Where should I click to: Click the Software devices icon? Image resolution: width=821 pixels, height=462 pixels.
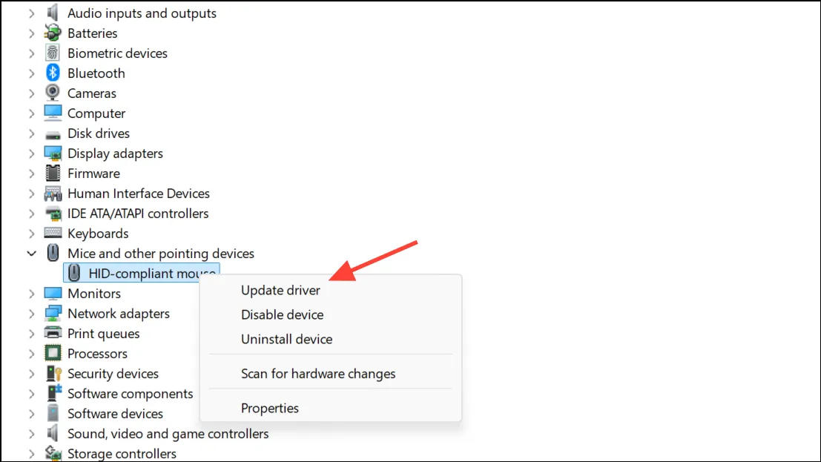pos(53,413)
